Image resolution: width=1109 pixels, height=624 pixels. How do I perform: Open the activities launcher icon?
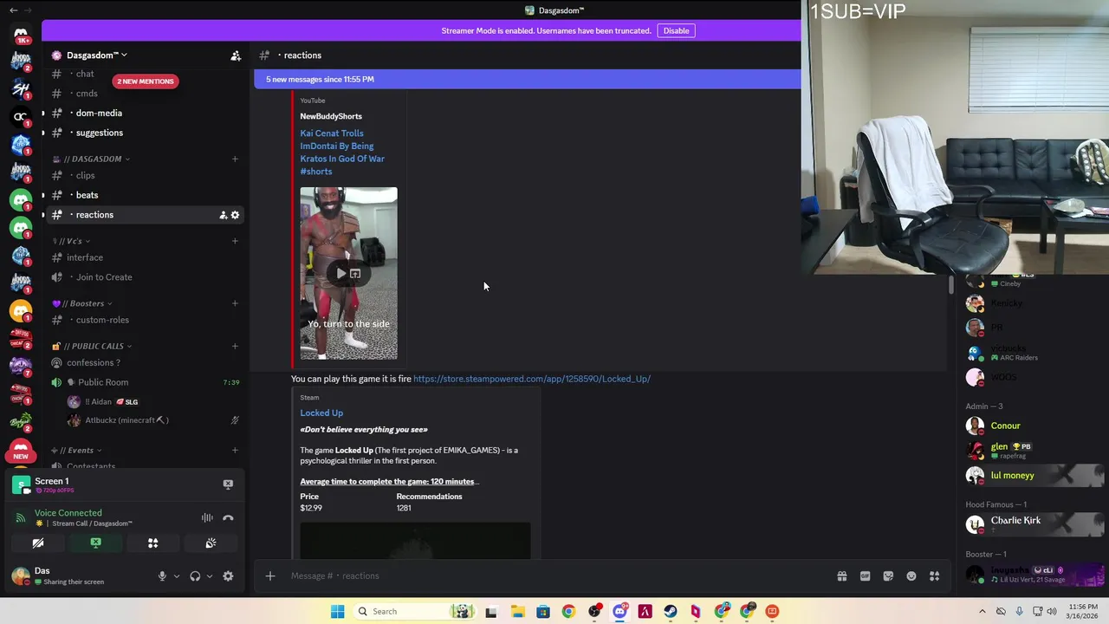pos(153,543)
